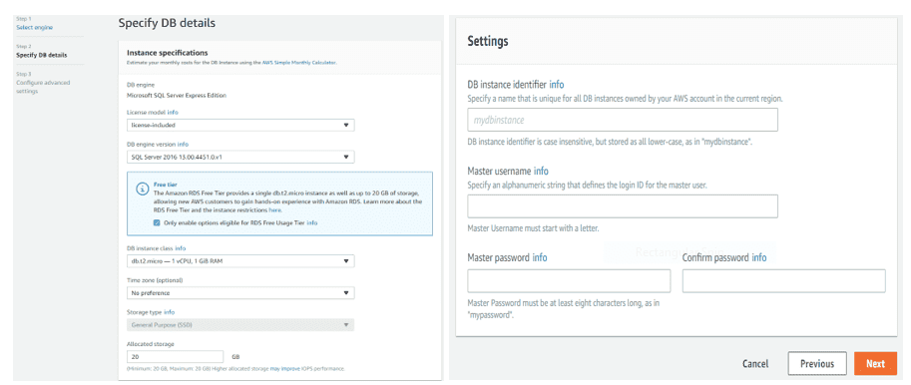Click the Confirm password input field

[783, 280]
